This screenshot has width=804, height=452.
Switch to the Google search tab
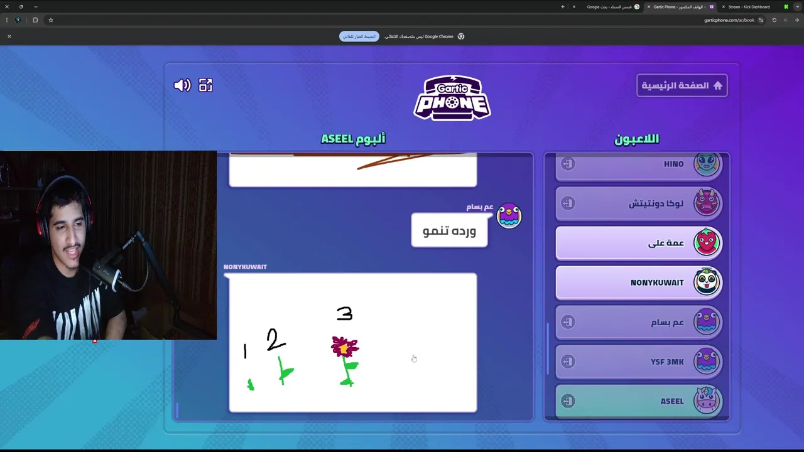pos(609,7)
